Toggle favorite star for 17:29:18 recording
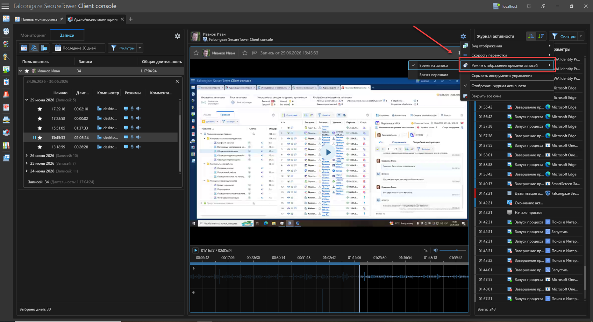 click(40, 109)
